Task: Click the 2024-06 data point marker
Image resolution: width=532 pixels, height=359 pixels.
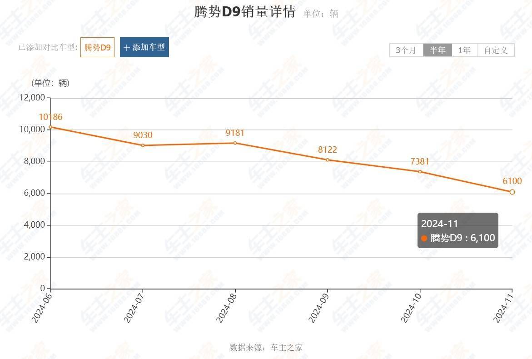Action: pos(50,127)
